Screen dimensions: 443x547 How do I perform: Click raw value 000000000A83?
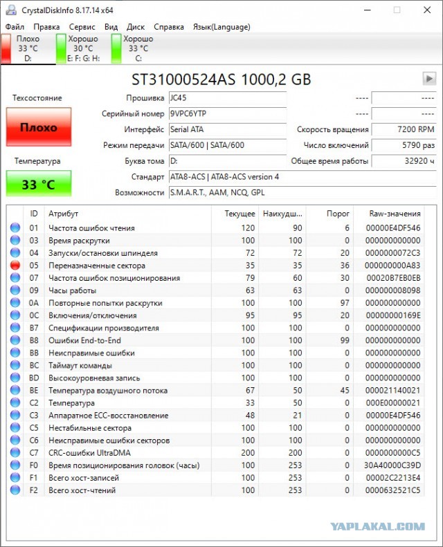[x=392, y=266]
